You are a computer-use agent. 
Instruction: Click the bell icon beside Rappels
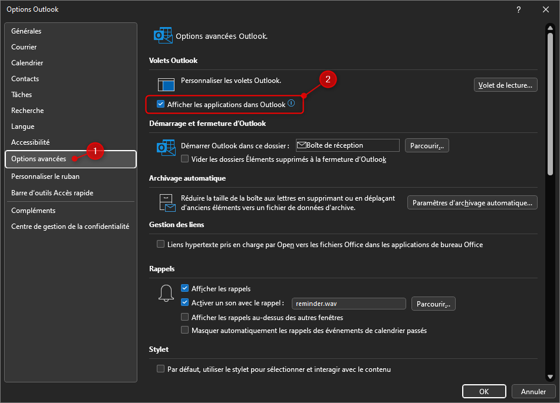[166, 293]
